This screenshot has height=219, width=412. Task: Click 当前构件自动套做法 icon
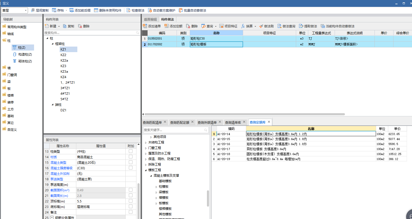pos(323,26)
